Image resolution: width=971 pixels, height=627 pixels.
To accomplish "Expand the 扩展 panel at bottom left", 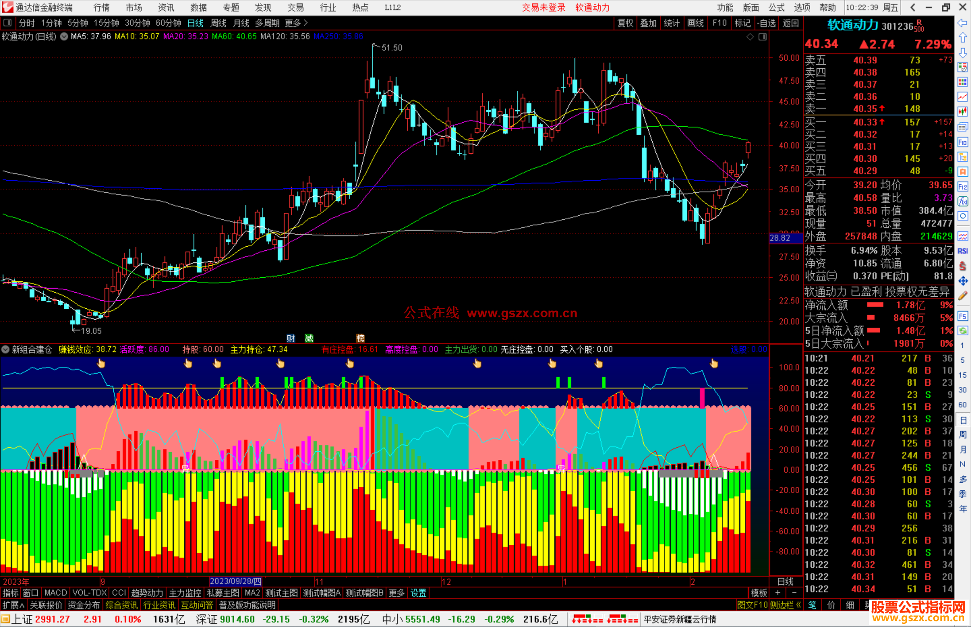I will (13, 605).
